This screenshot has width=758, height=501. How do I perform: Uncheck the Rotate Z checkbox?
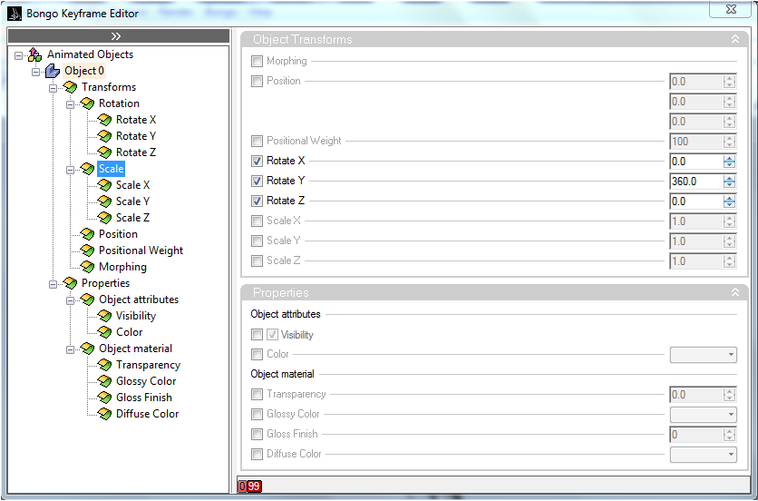(x=258, y=201)
